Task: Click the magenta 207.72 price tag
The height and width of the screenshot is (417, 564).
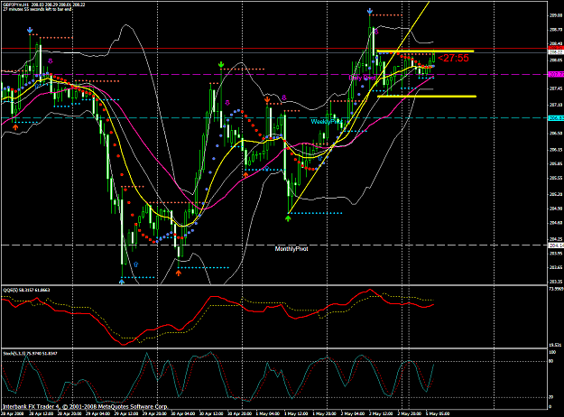Action: coord(556,75)
